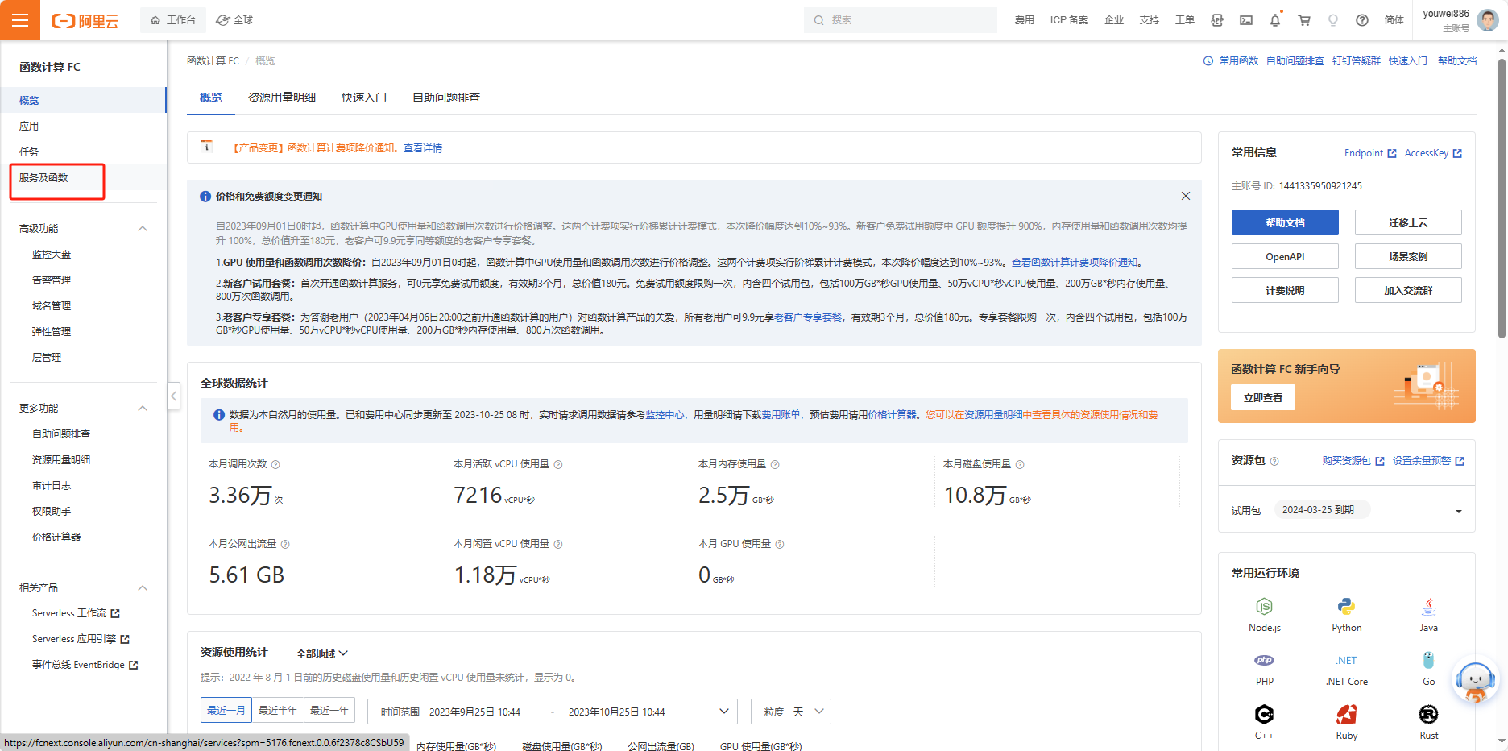Open Serverless 工作流 external link
1508x751 pixels.
pyautogui.click(x=76, y=613)
